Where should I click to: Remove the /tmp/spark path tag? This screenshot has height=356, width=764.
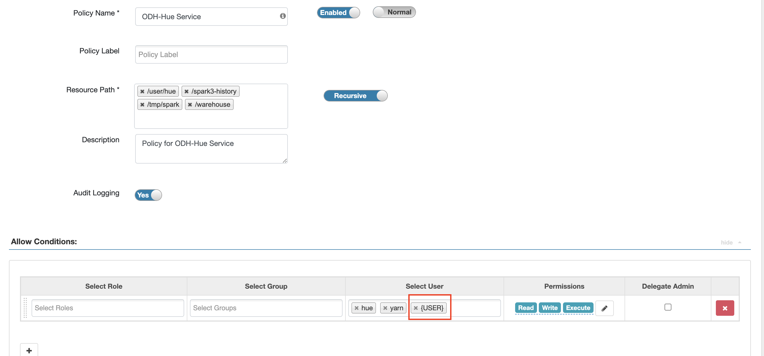pos(142,104)
